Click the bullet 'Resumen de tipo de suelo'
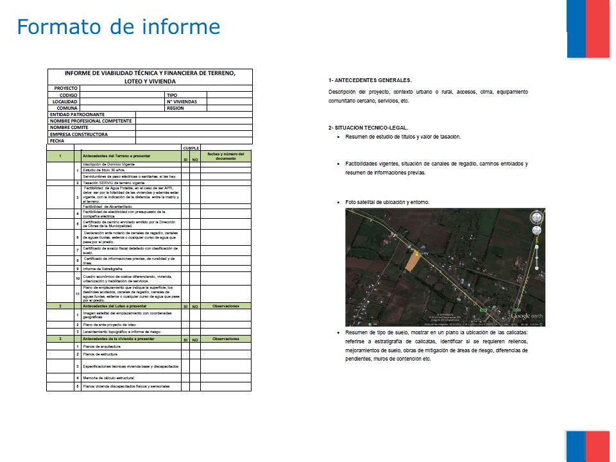Image resolution: width=616 pixels, height=462 pixels. 436,346
